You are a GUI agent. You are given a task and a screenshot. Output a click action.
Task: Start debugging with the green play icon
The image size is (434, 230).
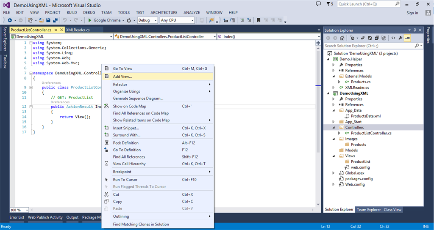[x=90, y=20]
